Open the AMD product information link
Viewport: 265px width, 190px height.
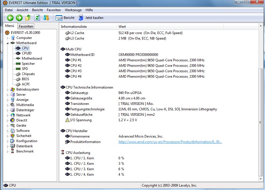coord(170,142)
